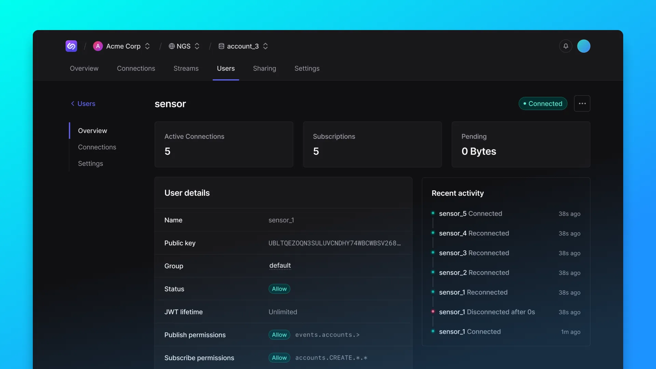Click the Connected status badge
The image size is (656, 369).
[x=543, y=104]
